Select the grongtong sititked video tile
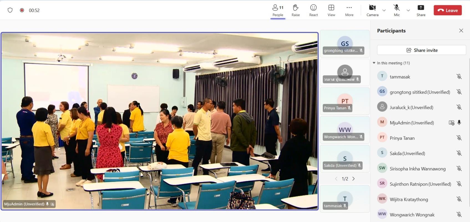470x222 pixels. pos(345,44)
